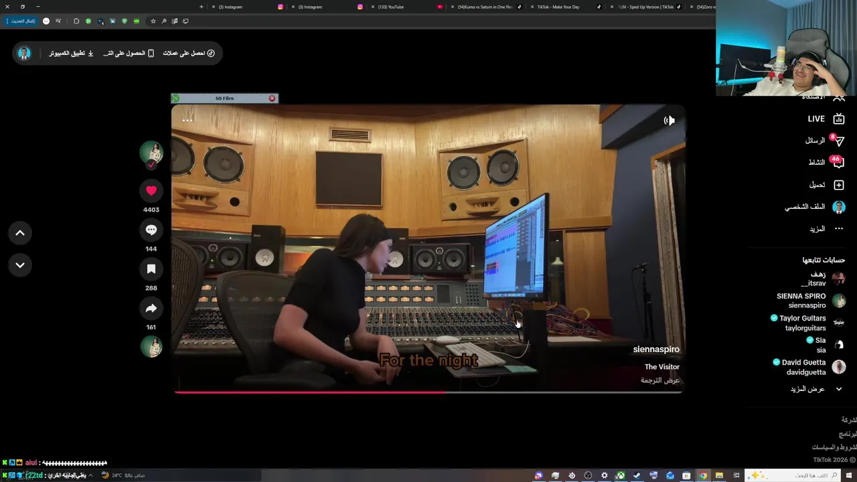
Task: Go to previous video with up chevron
Action: coord(20,233)
